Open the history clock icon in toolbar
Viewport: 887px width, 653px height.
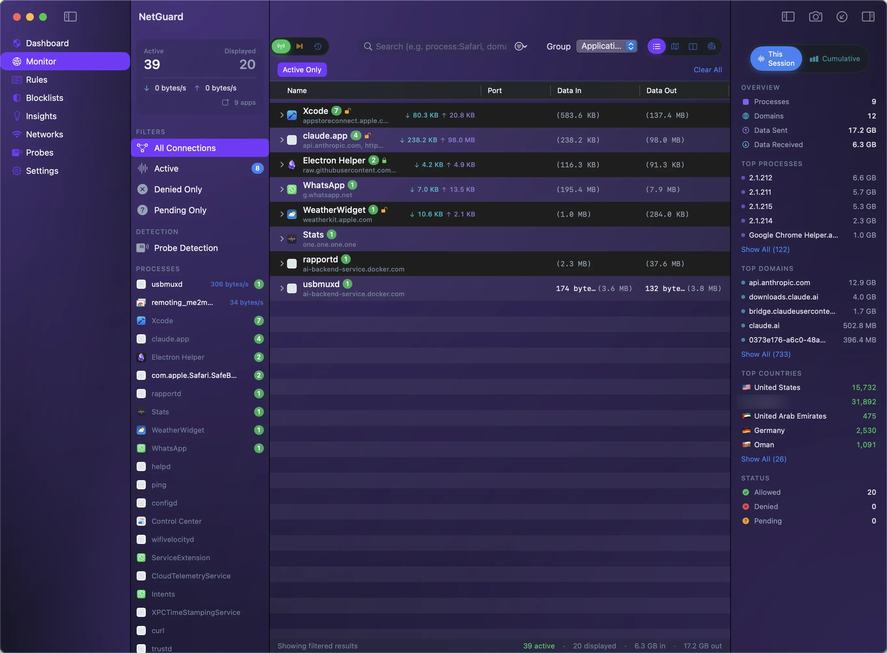pos(318,46)
